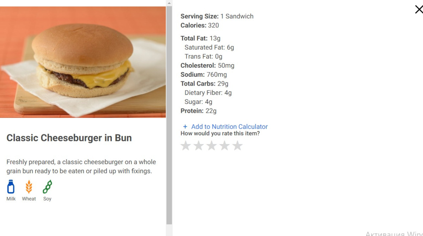Close the item details panel

[x=419, y=10]
